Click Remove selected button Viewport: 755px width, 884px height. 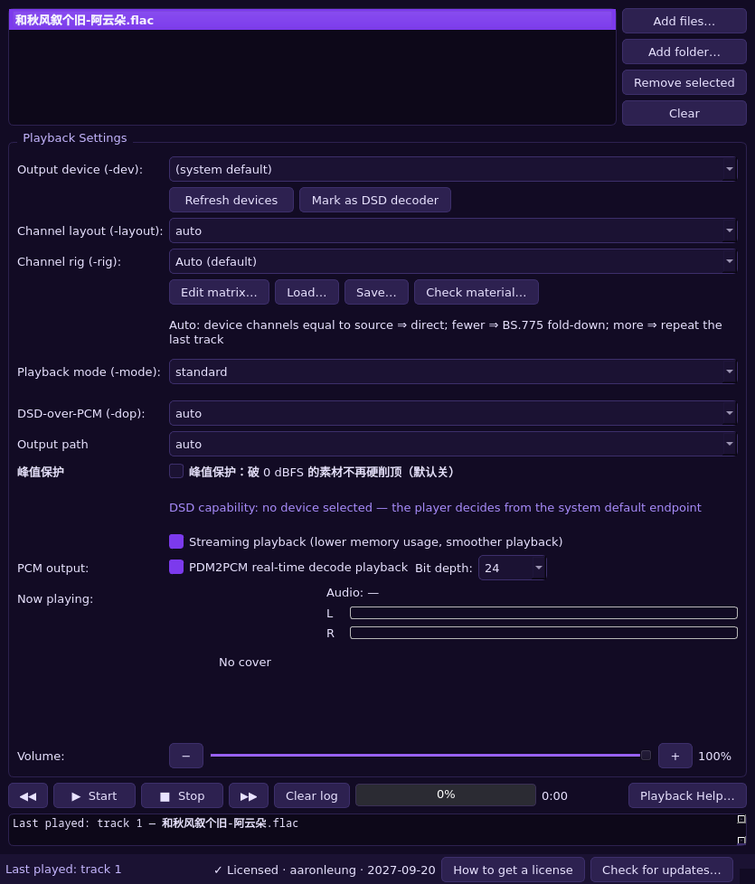click(684, 82)
